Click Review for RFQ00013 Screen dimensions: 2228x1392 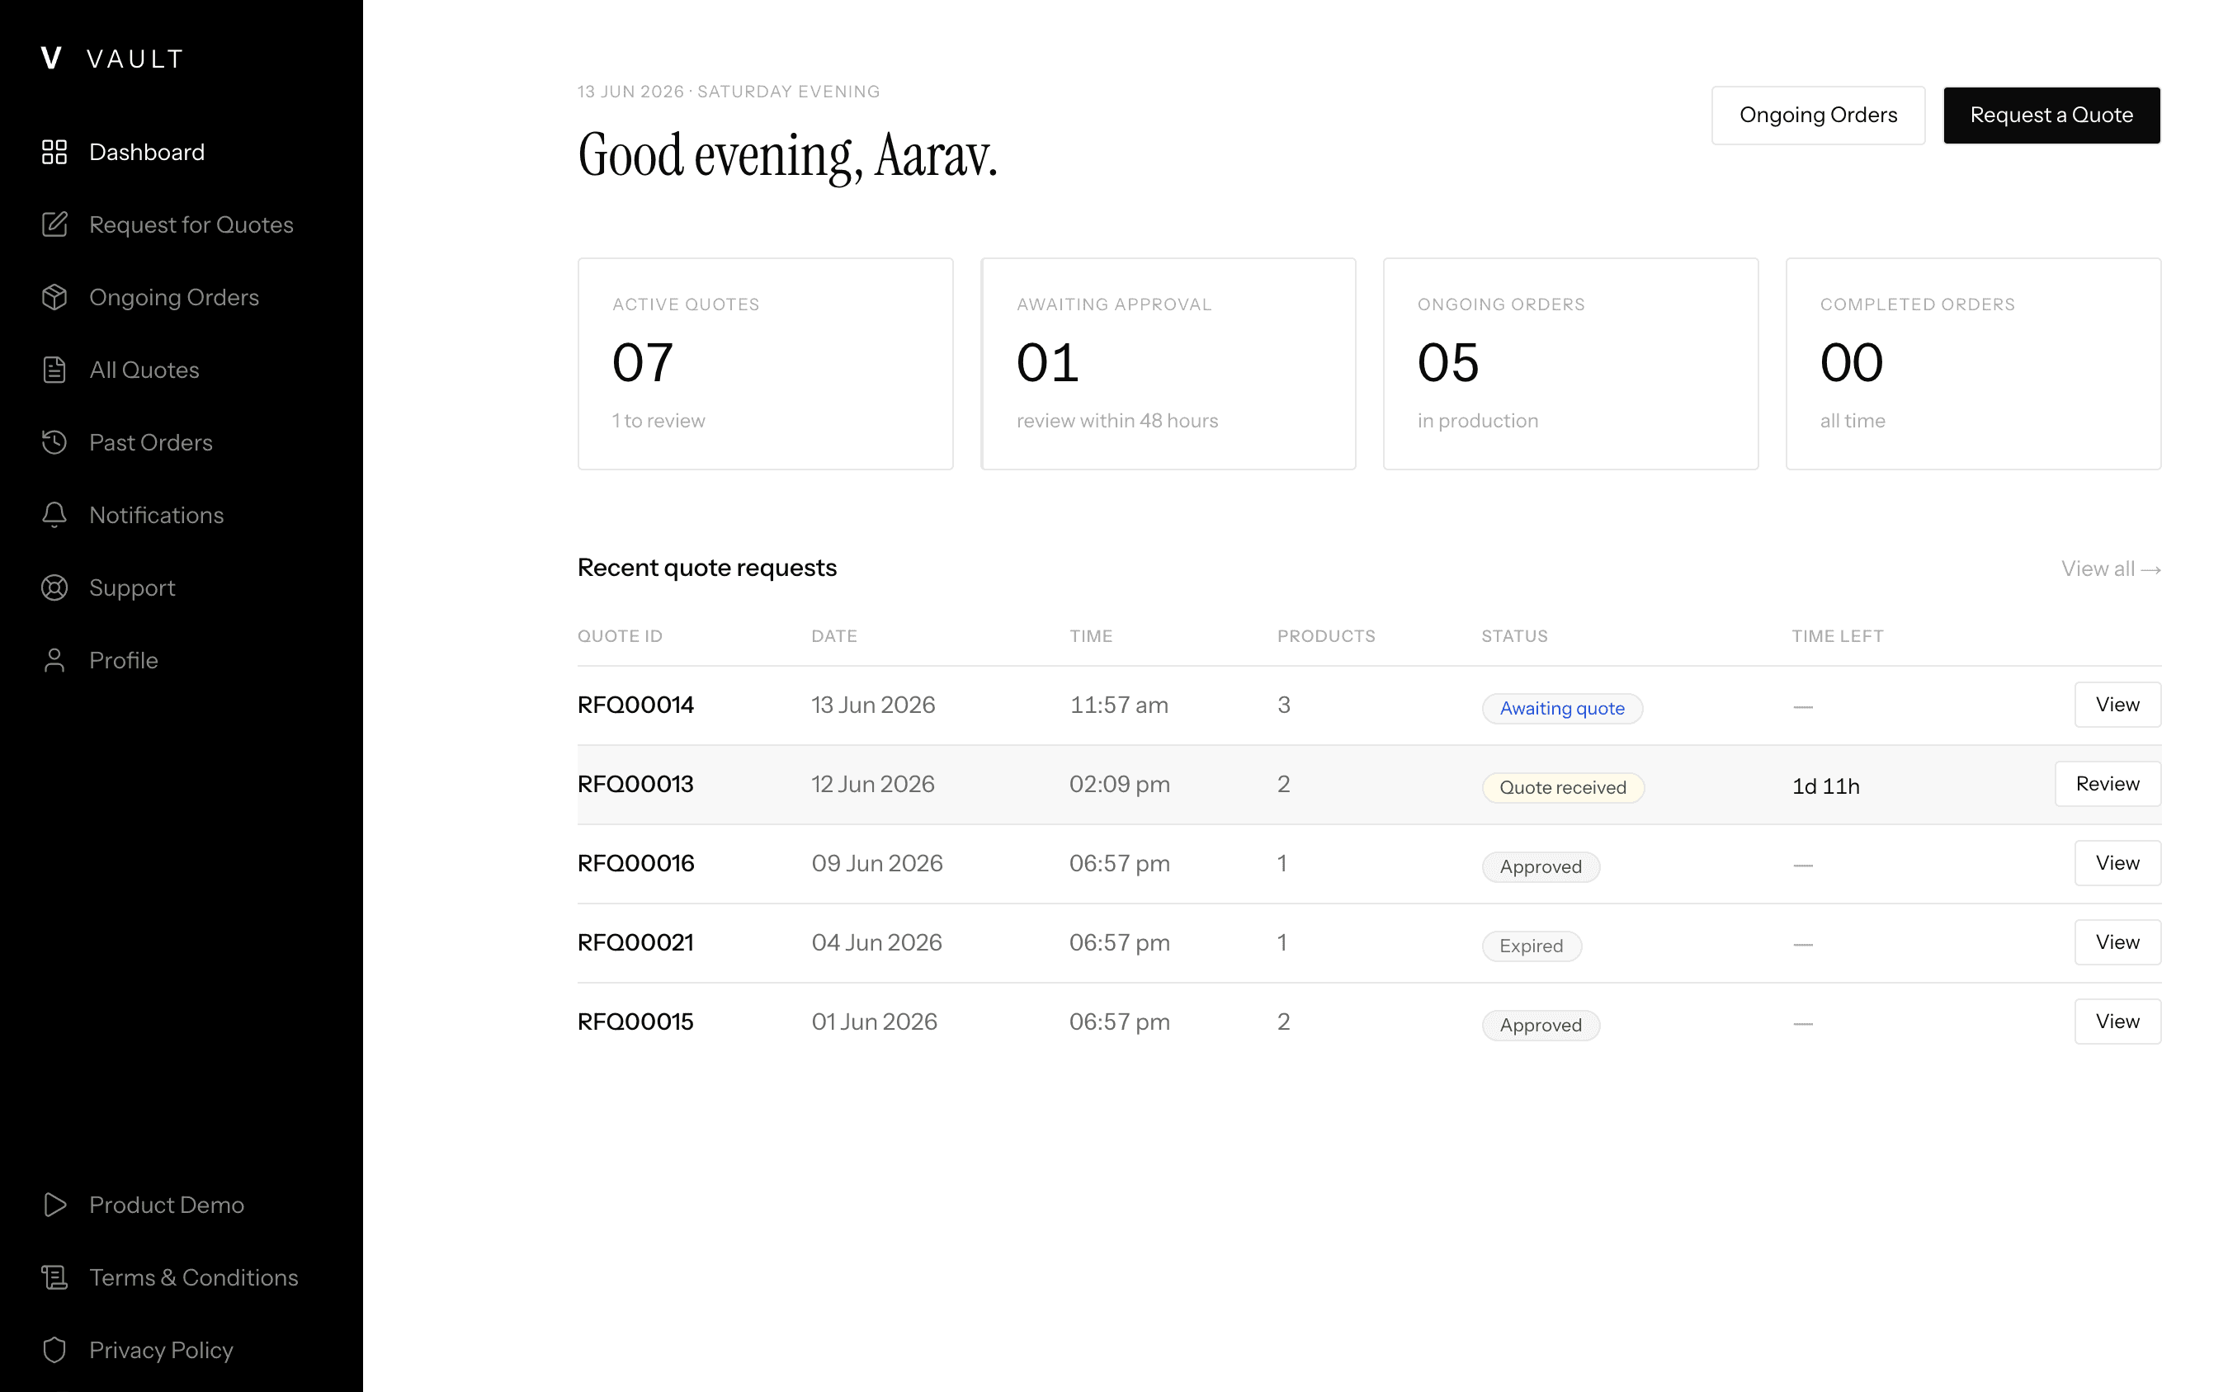[x=2108, y=783]
